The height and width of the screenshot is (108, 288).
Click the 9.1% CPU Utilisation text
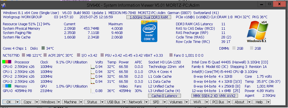click(x=72, y=62)
